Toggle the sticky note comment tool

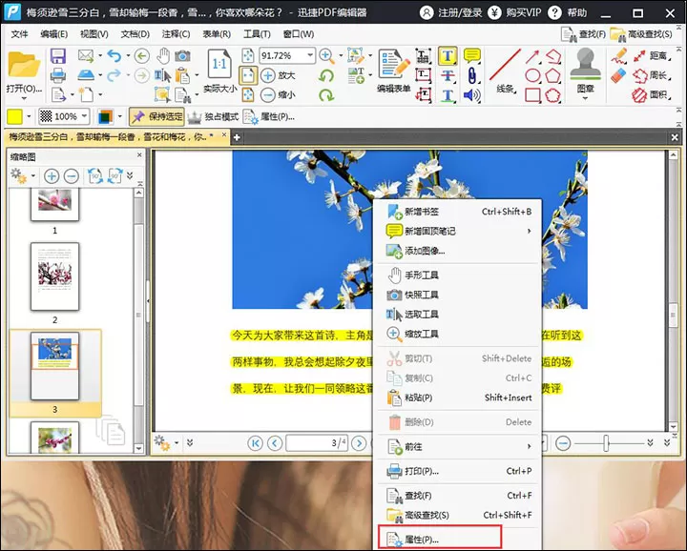pos(472,55)
